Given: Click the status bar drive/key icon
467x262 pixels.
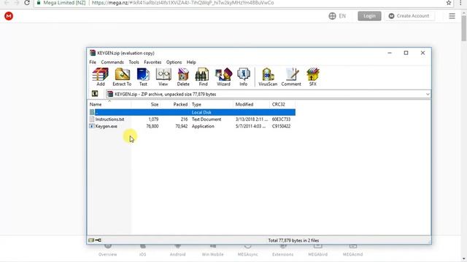Looking at the screenshot, I should tap(95, 240).
